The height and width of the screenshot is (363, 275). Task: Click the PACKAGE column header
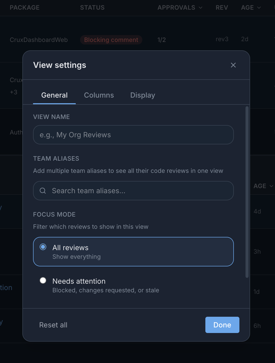[x=24, y=8]
